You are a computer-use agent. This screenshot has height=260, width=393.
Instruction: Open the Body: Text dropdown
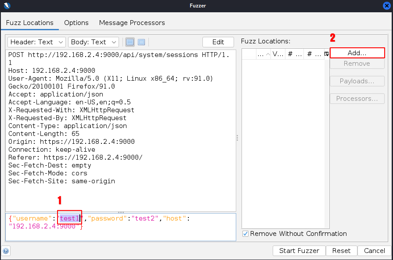(94, 42)
